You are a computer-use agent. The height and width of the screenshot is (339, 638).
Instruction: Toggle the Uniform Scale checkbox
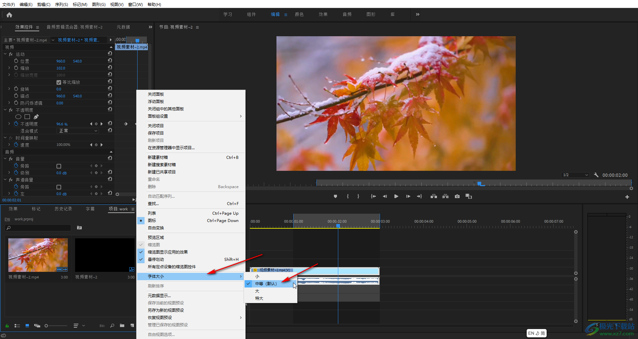[59, 82]
